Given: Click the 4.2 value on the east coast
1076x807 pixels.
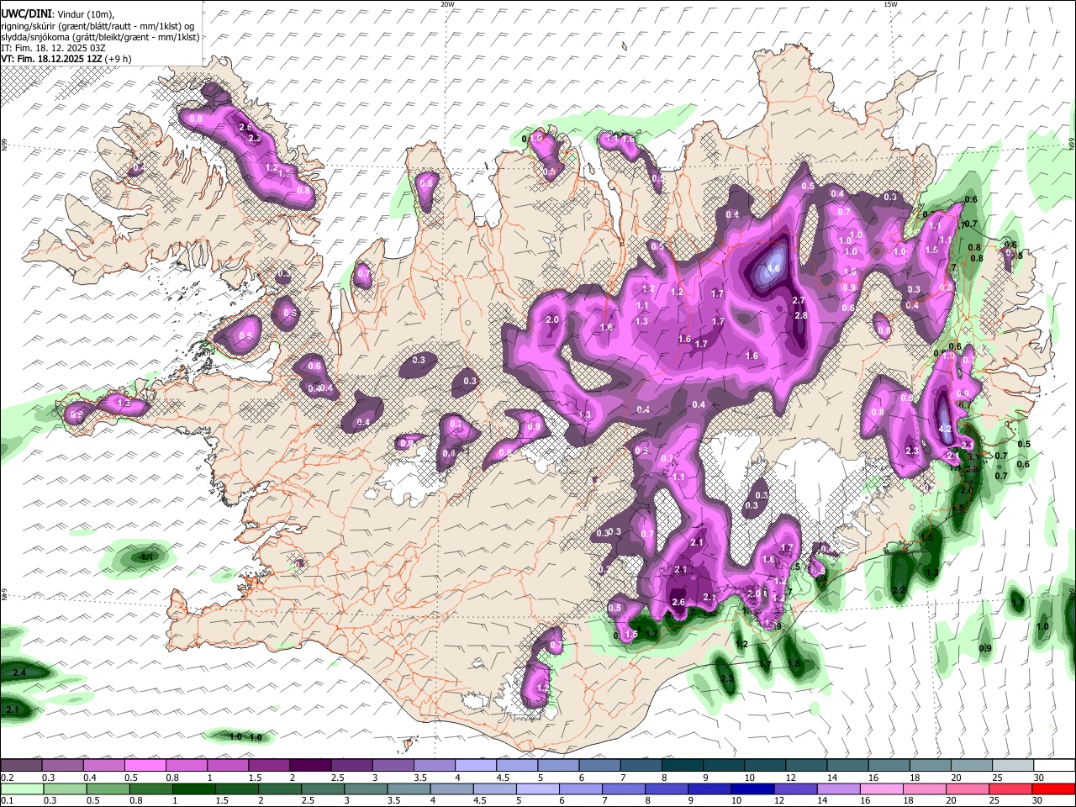Looking at the screenshot, I should click(x=945, y=429).
